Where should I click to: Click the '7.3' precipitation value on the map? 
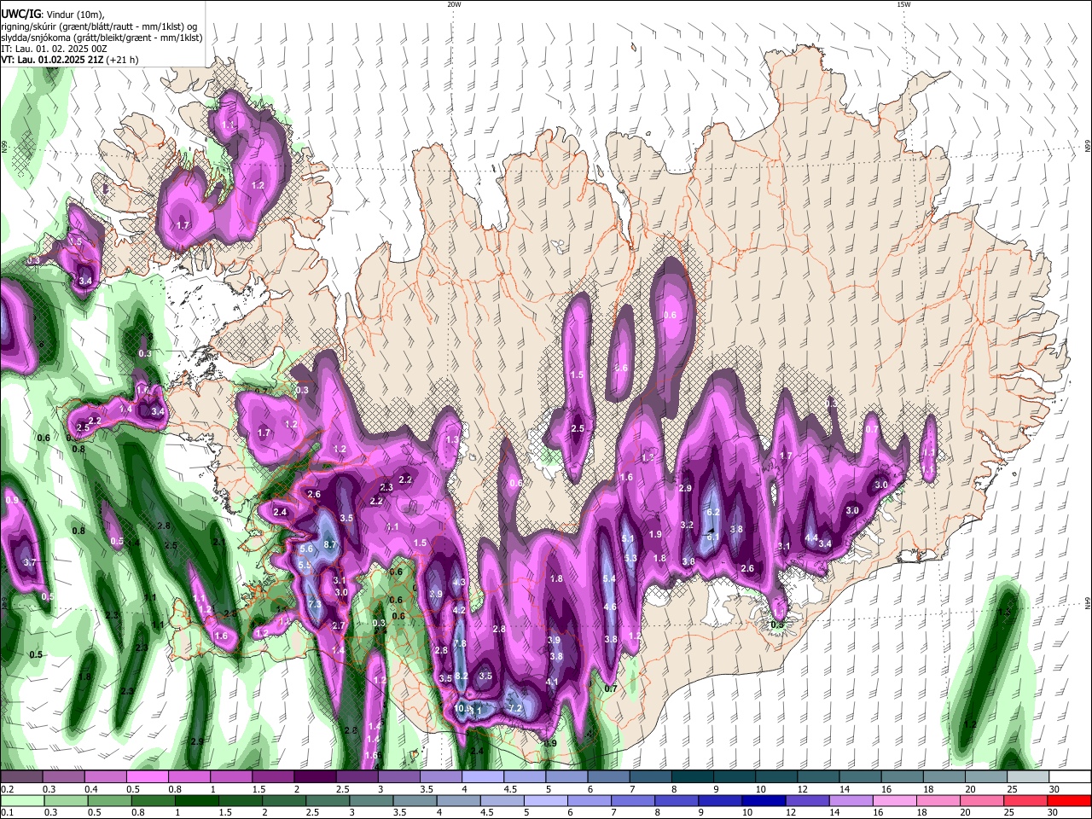314,604
